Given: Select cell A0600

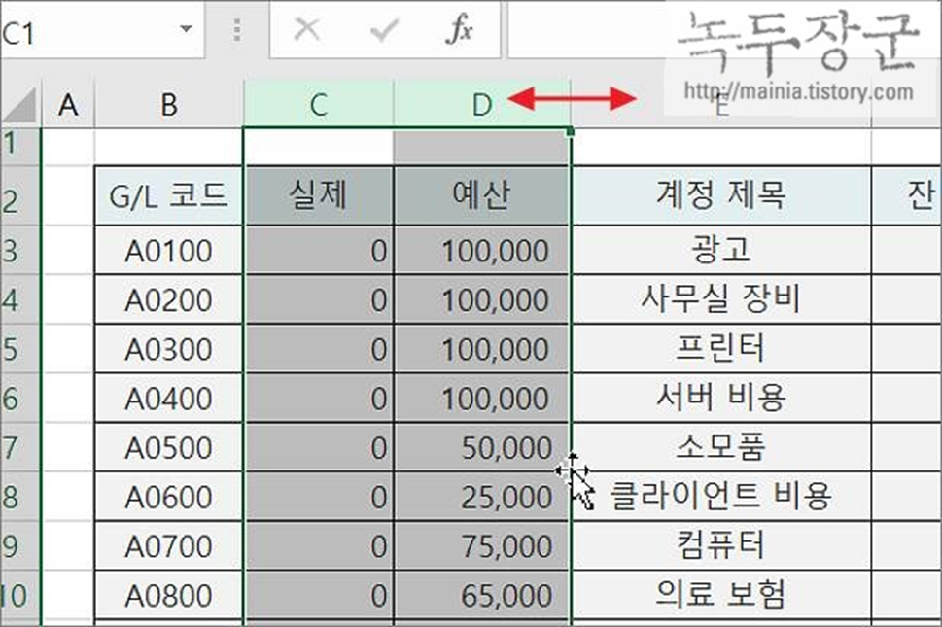Looking at the screenshot, I should coord(169,497).
